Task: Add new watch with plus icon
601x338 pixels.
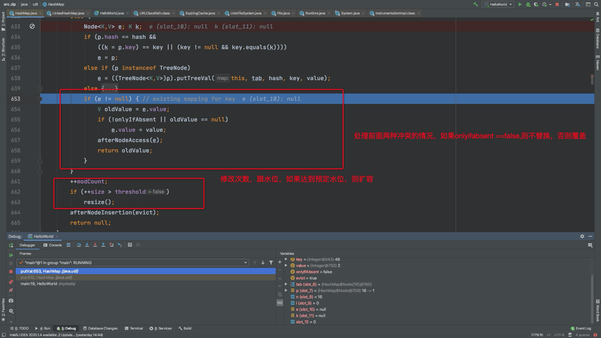Action: click(280, 262)
